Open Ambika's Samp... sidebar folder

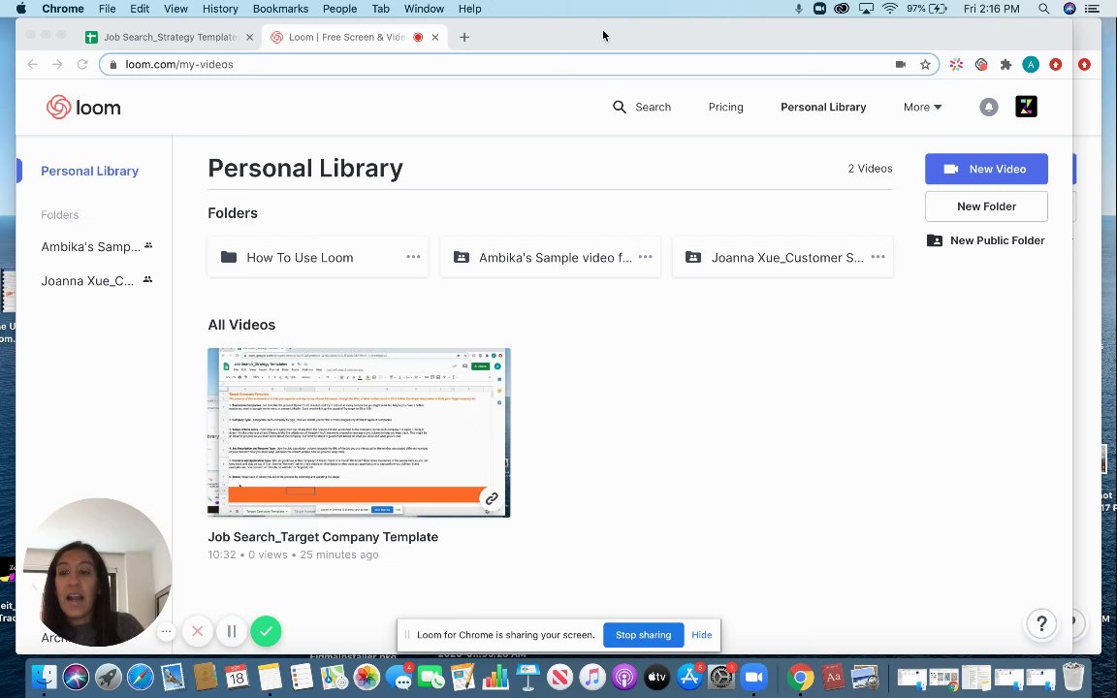pos(96,246)
